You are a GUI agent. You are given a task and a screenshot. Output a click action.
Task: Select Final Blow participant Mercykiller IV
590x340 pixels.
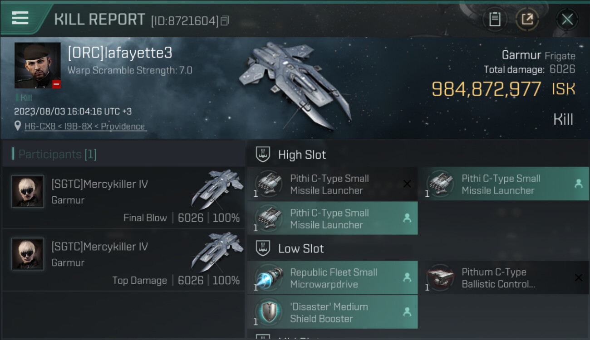123,197
